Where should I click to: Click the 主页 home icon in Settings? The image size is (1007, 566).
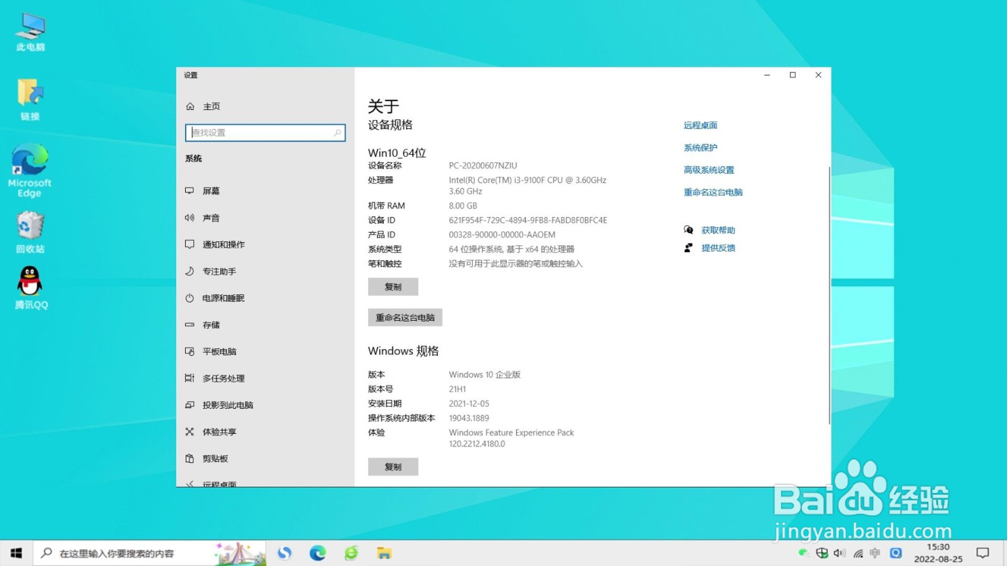190,106
